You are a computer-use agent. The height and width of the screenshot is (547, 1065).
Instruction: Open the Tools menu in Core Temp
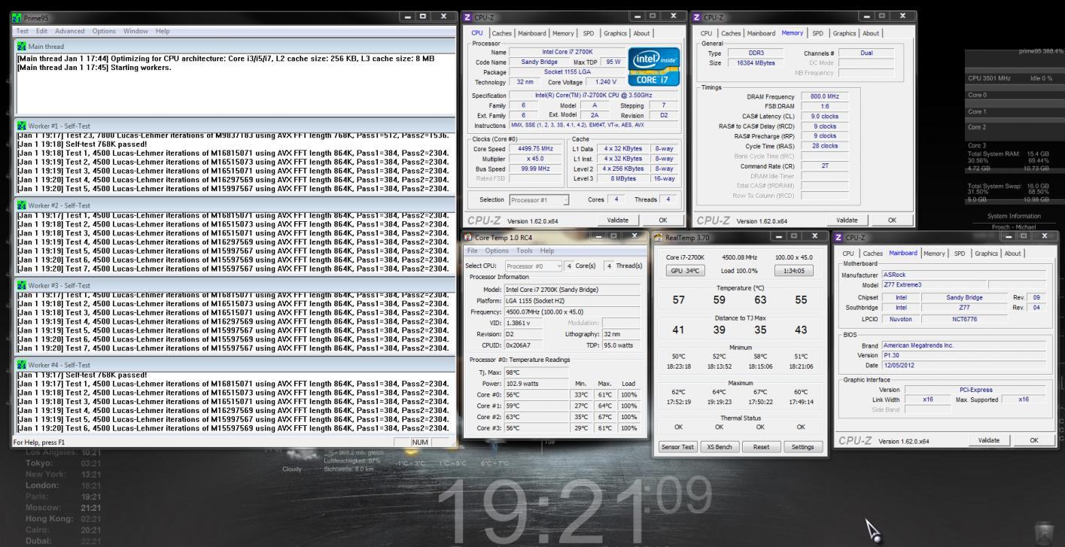click(525, 251)
